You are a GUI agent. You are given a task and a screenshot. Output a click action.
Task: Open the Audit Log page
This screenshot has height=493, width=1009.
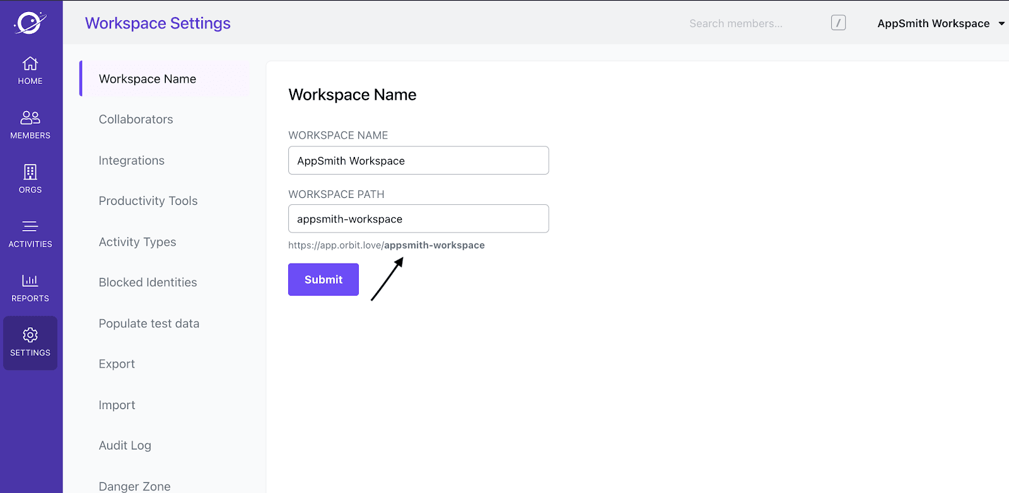click(x=125, y=446)
